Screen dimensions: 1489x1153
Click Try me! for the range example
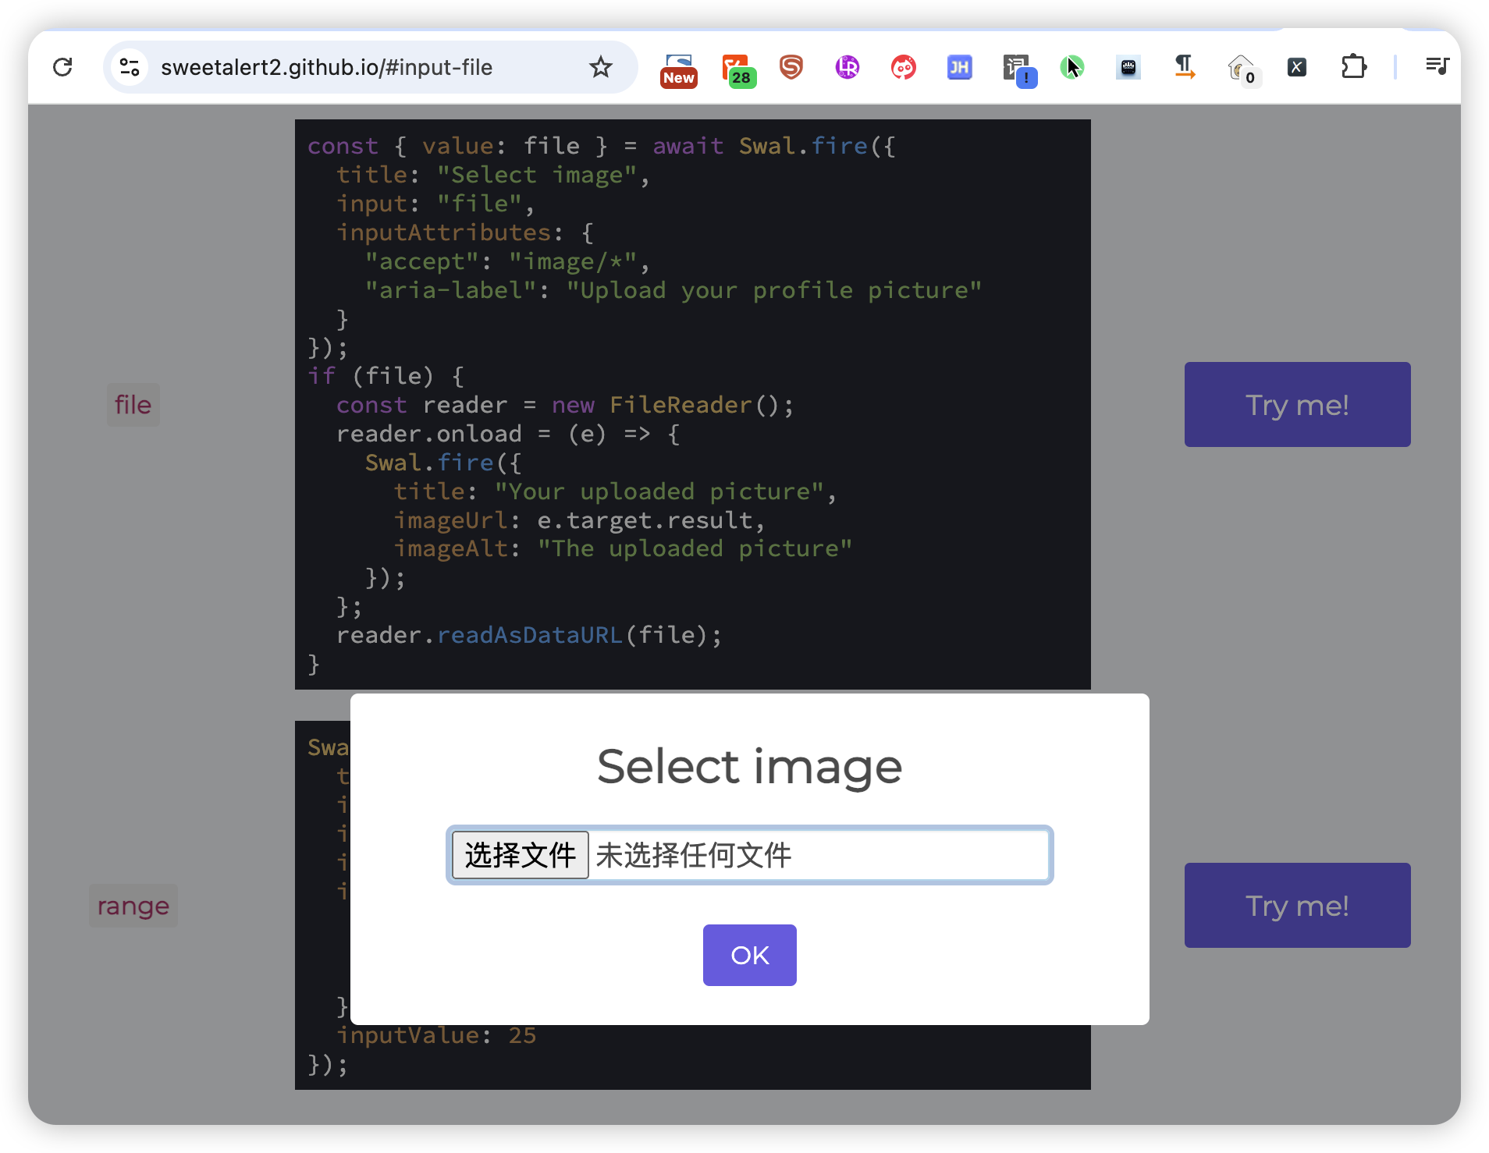coord(1297,905)
